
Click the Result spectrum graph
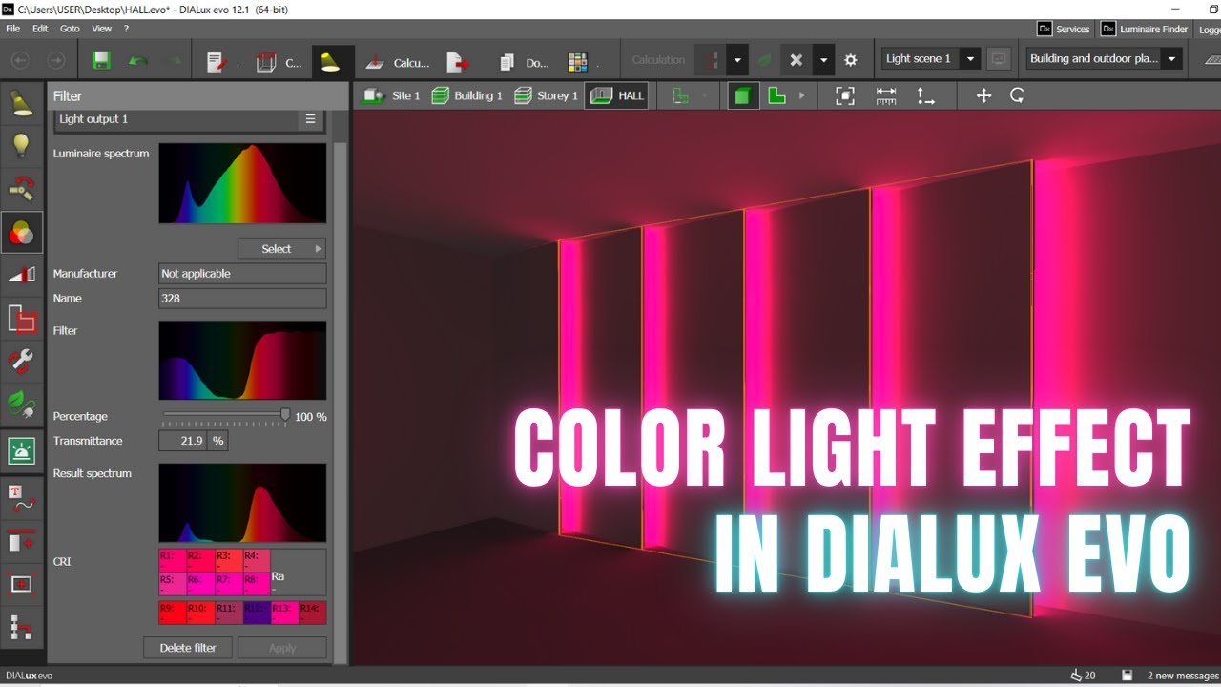pyautogui.click(x=242, y=504)
